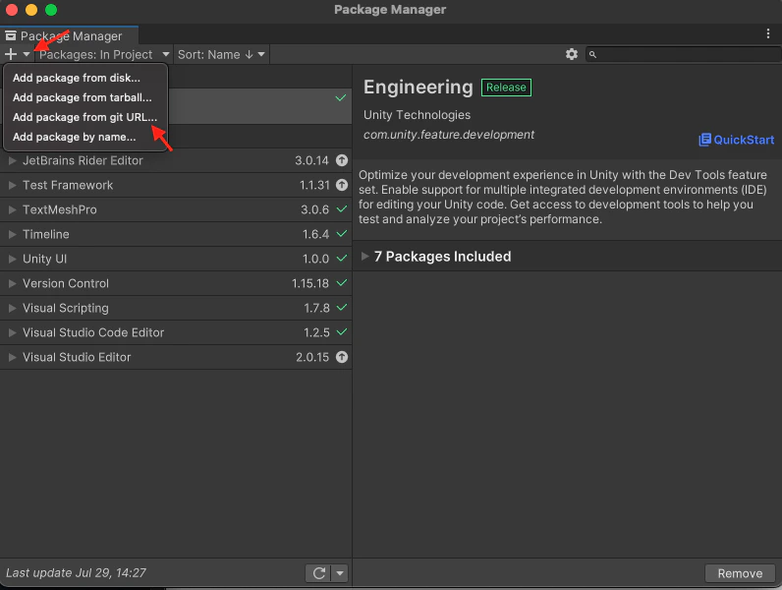
Task: Open the QuickStart link
Action: tap(737, 140)
